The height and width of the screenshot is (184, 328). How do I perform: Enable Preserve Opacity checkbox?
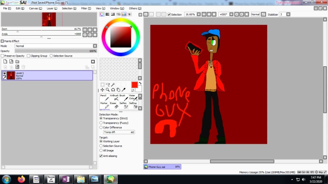click(2, 56)
